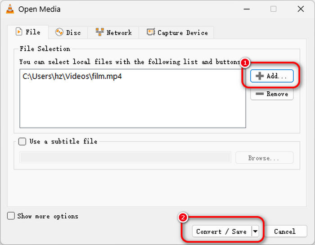The width and height of the screenshot is (315, 245).
Task: Select film.mp4 entry in file list
Action: [x=72, y=76]
